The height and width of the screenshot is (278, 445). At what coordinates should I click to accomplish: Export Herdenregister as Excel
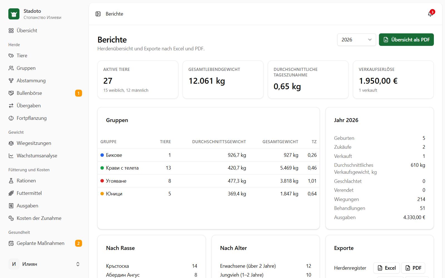pyautogui.click(x=387, y=268)
